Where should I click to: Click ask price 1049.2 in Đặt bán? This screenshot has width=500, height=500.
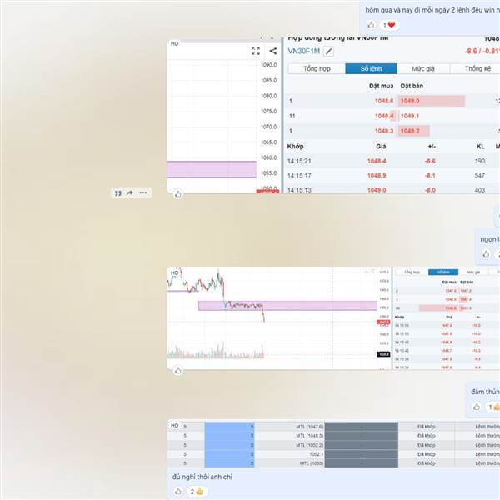coord(410,131)
